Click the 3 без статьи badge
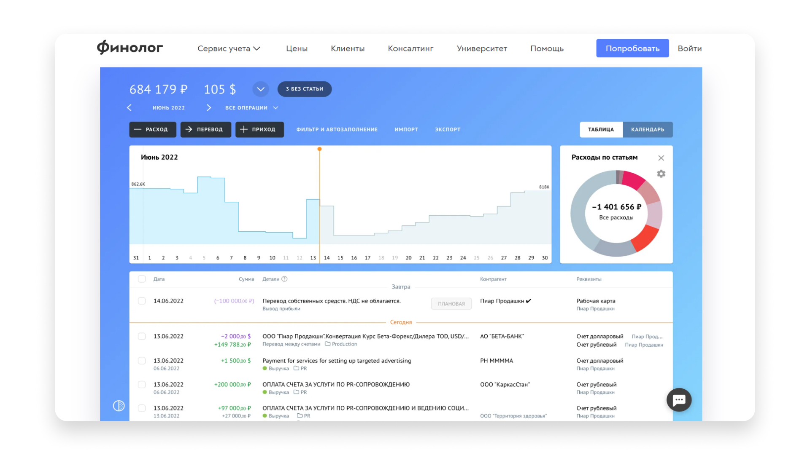This screenshot has height=455, width=810. pyautogui.click(x=304, y=89)
